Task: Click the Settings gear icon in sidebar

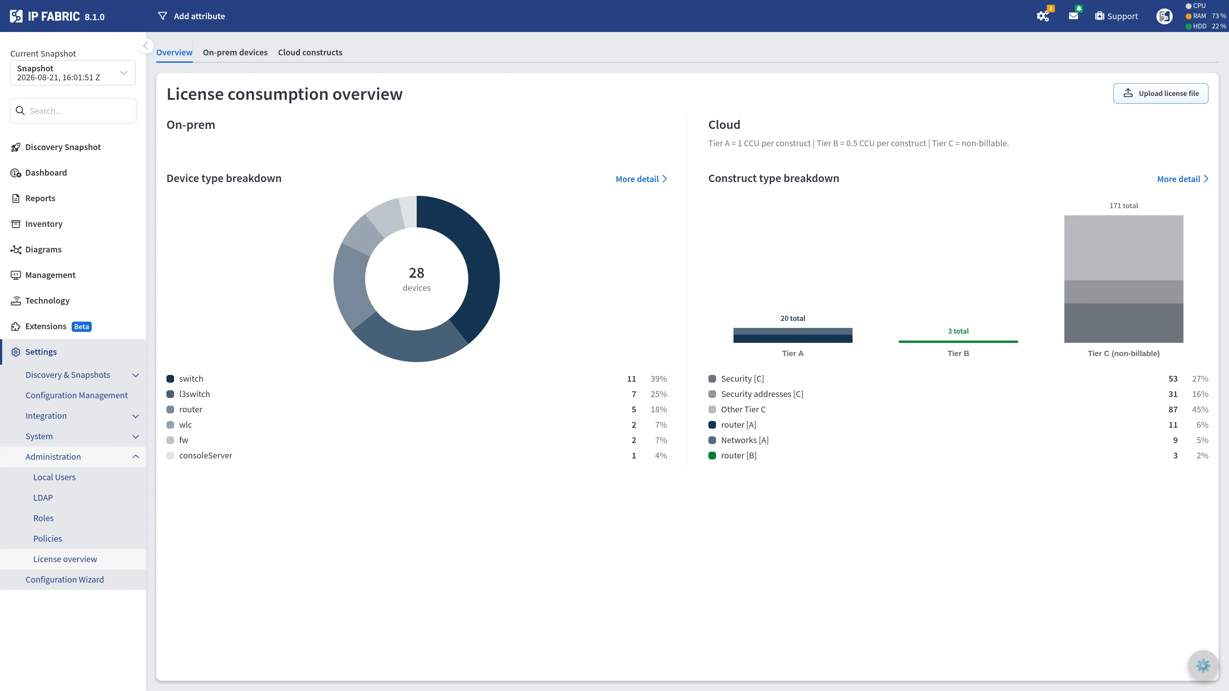Action: [x=16, y=352]
